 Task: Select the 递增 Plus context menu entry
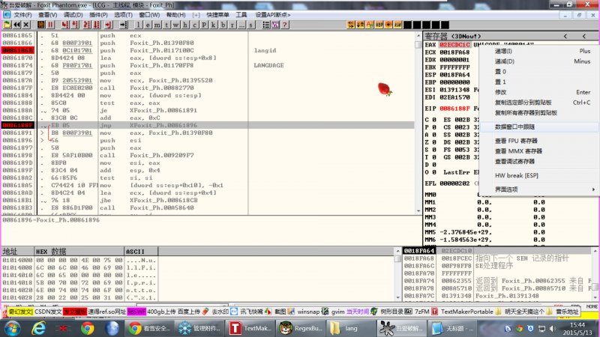tap(538, 51)
